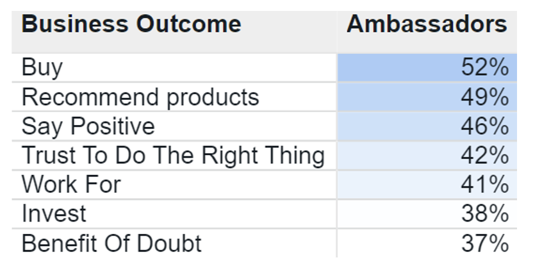Select the Say Positive row label

[88, 126]
